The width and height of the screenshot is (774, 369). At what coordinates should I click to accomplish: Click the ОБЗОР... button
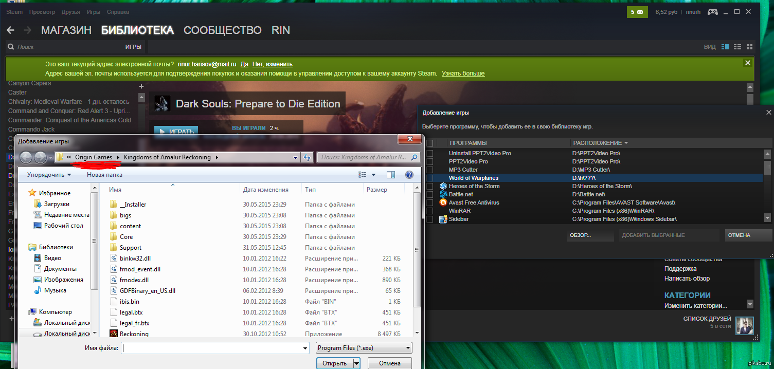[x=580, y=235]
